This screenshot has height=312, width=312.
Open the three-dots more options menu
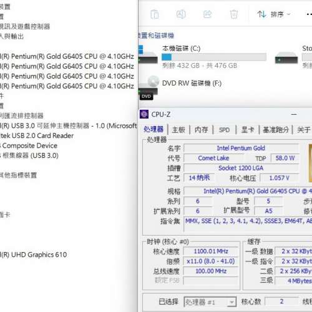pyautogui.click(x=310, y=14)
